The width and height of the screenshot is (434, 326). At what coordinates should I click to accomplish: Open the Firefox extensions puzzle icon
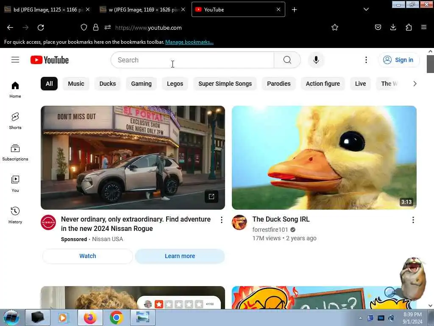(x=409, y=27)
